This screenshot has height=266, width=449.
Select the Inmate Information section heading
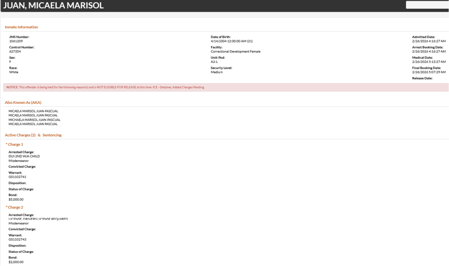point(21,27)
